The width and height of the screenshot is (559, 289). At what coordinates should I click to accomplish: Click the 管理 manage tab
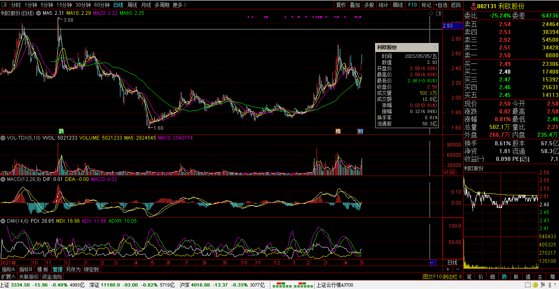57,269
